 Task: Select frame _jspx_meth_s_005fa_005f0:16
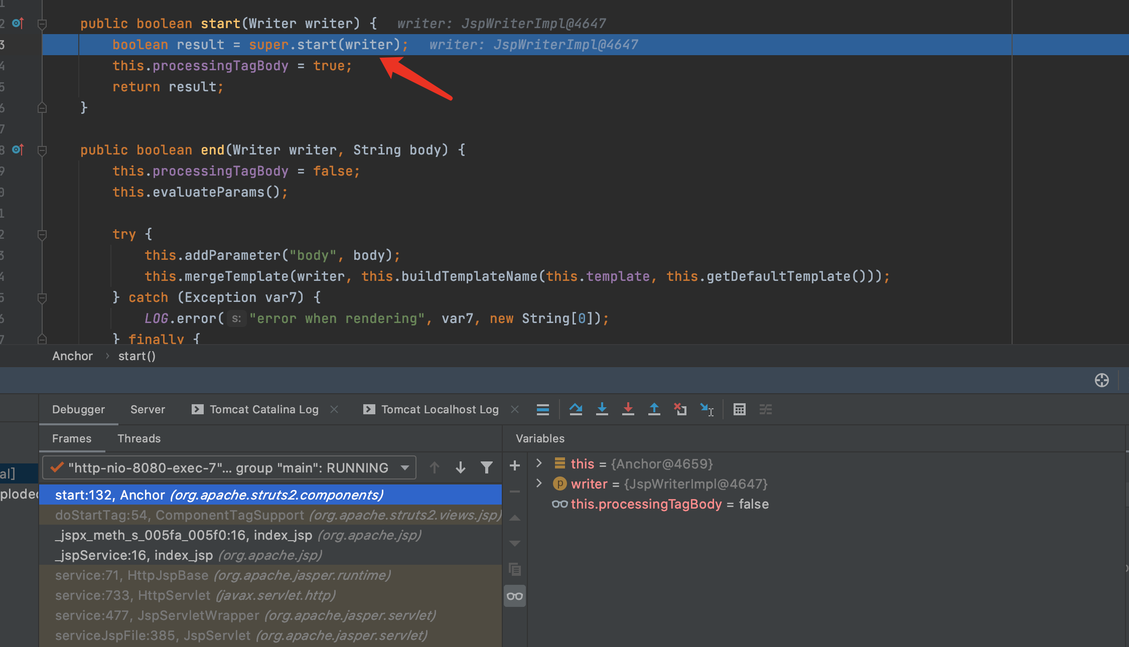pyautogui.click(x=270, y=535)
